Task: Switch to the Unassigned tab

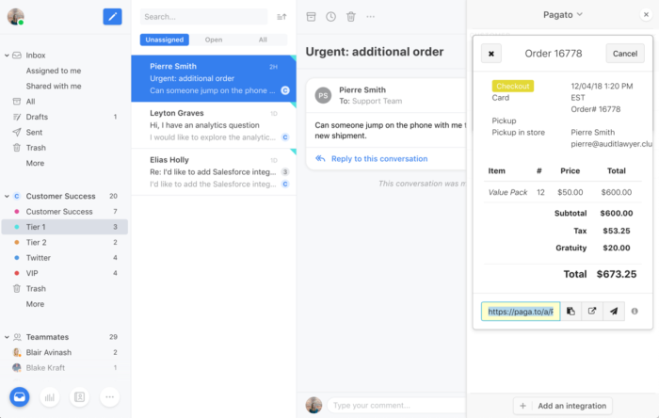Action: tap(165, 40)
